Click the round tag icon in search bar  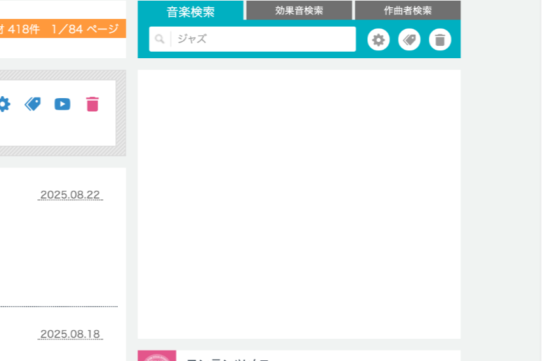tap(409, 40)
